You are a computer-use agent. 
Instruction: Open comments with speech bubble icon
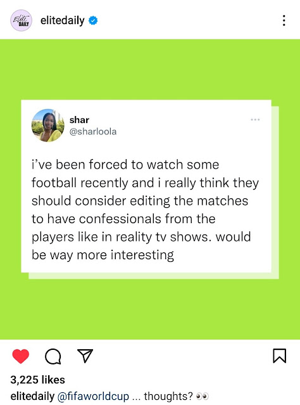pyautogui.click(x=53, y=357)
